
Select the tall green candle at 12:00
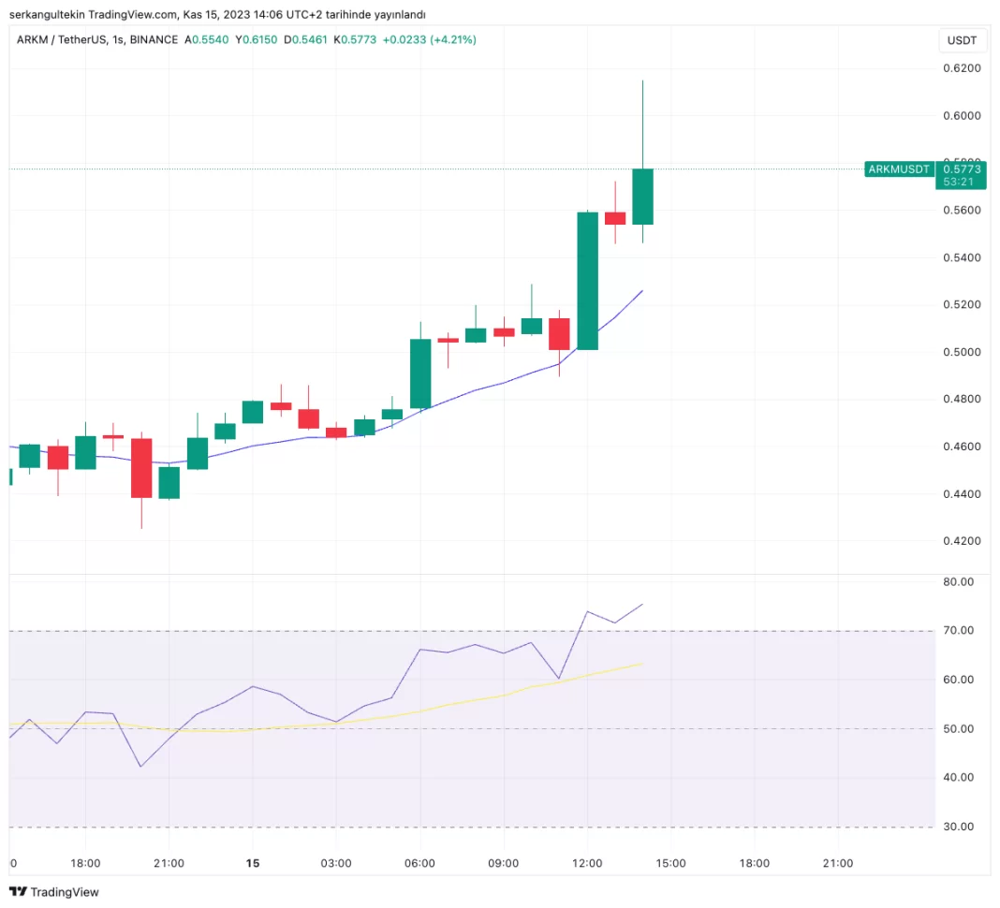pyautogui.click(x=587, y=281)
